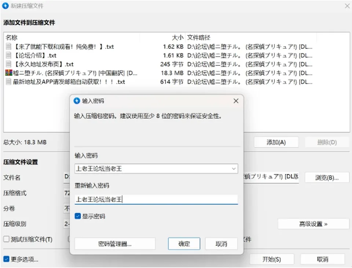Click the 浏览(B)... button
The height and width of the screenshot is (268, 352).
pos(327,178)
